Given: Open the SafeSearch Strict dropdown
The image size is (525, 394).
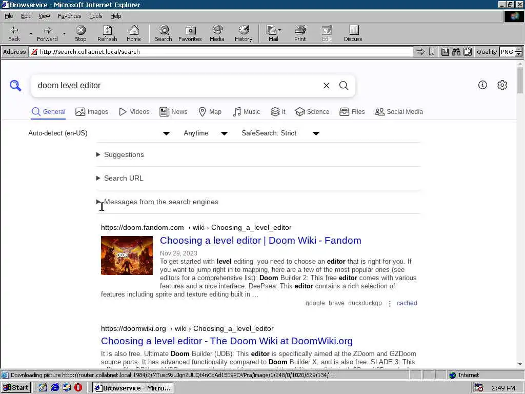Looking at the screenshot, I should 280,133.
